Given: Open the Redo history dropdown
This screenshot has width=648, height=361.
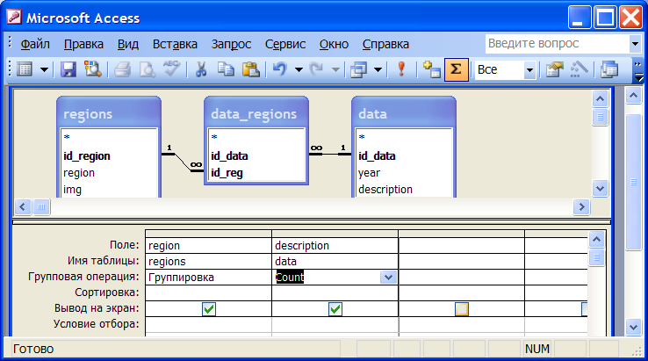Looking at the screenshot, I should (x=335, y=69).
